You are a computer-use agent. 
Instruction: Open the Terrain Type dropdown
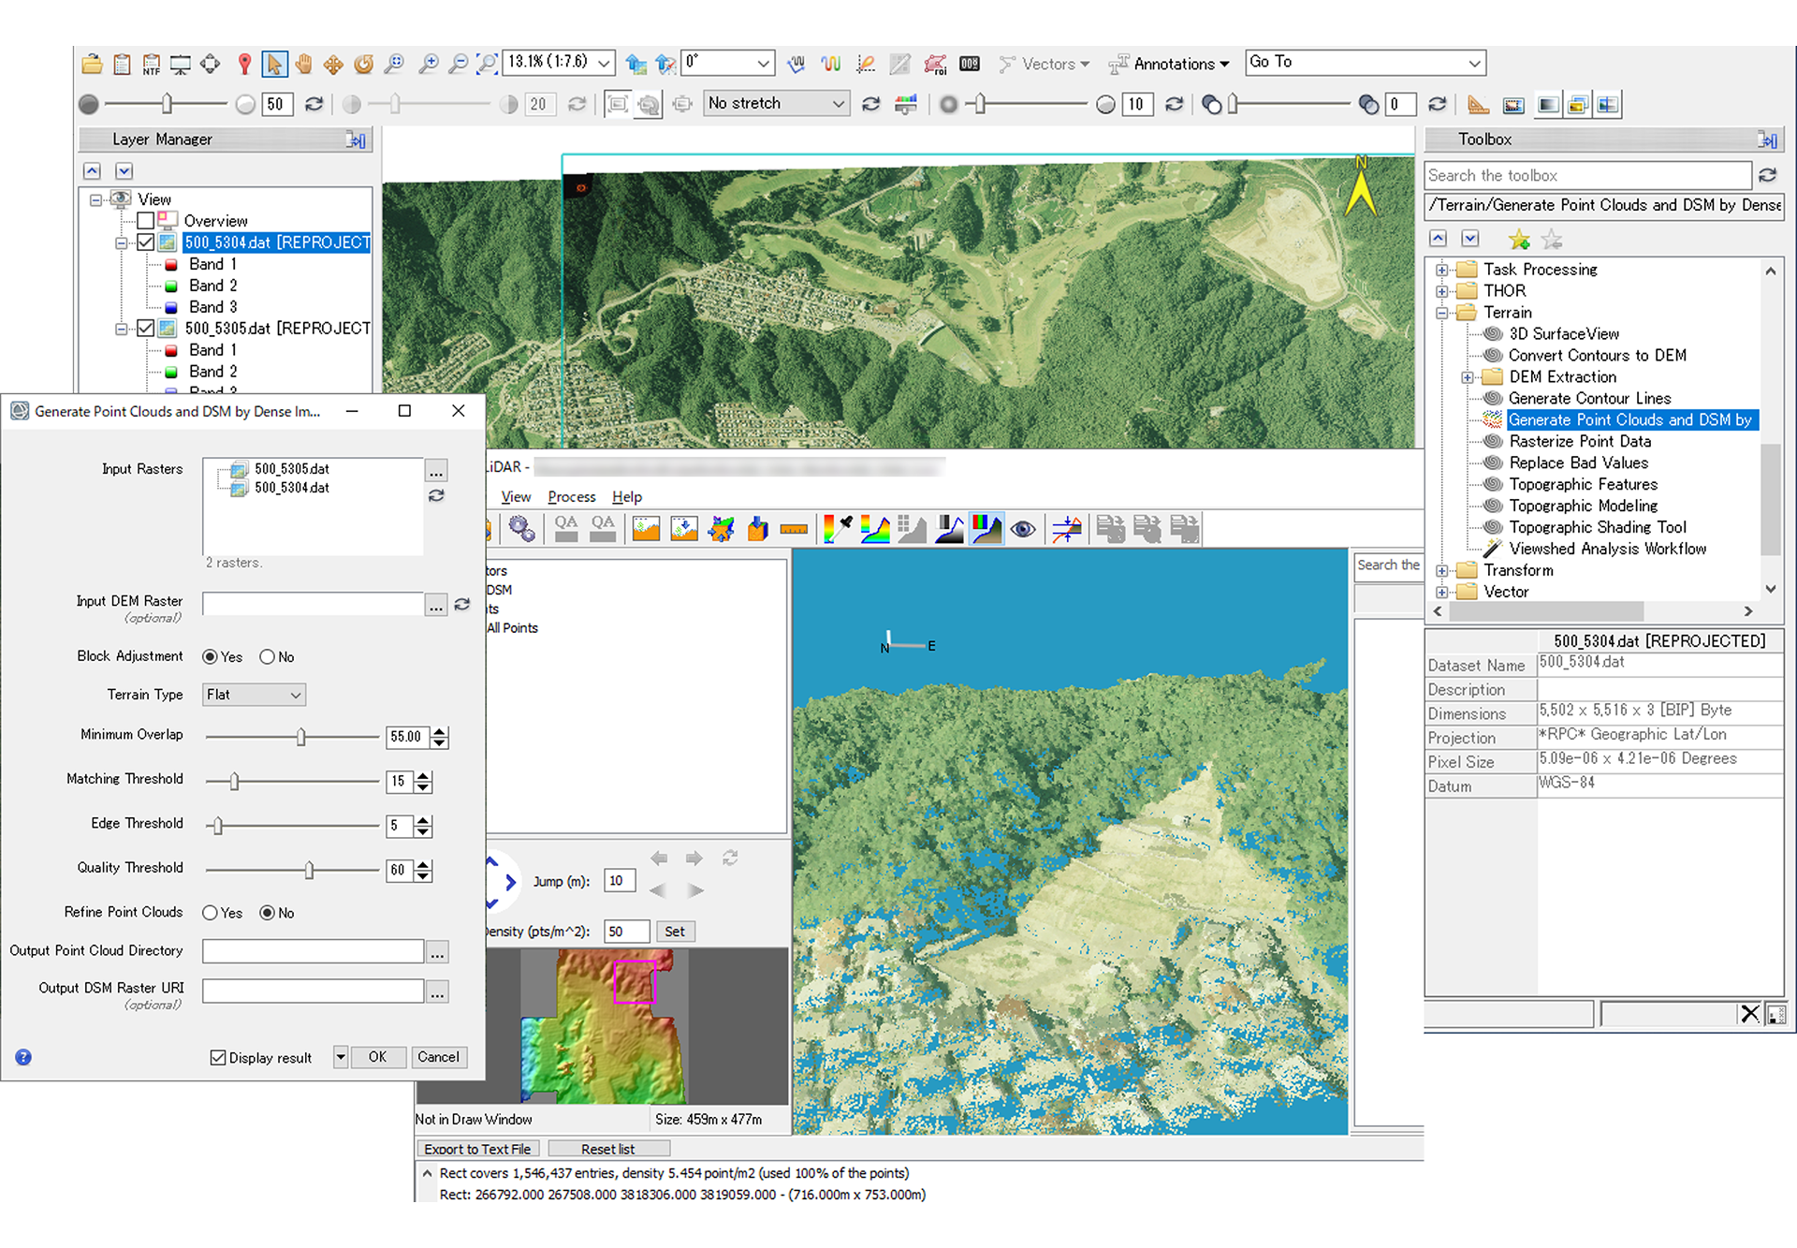(x=254, y=695)
